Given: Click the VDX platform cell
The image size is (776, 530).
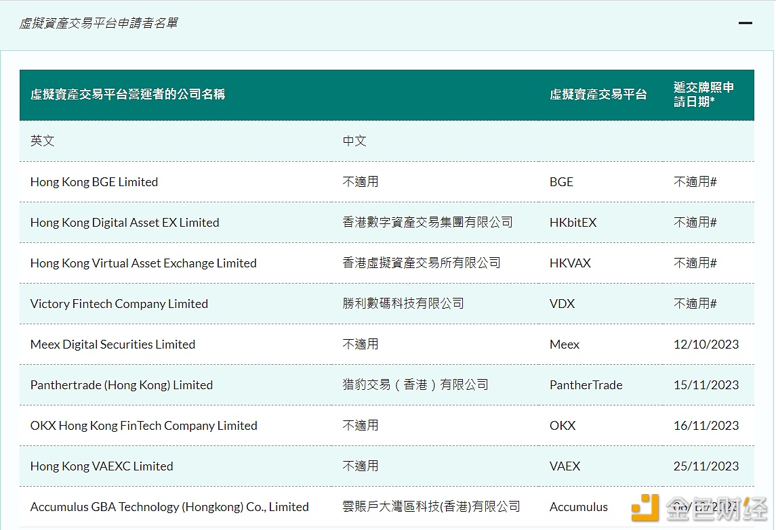Looking at the screenshot, I should click(563, 303).
